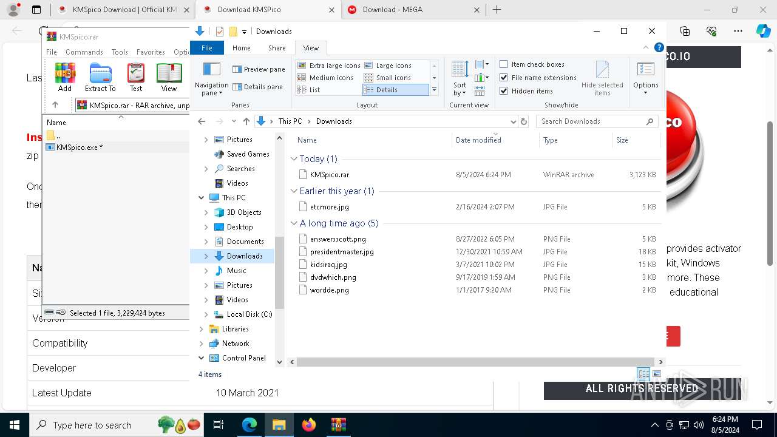The image size is (777, 437).
Task: Collapse Earlier this year group
Action: (294, 191)
